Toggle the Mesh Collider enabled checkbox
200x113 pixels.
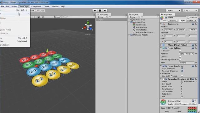166,48
